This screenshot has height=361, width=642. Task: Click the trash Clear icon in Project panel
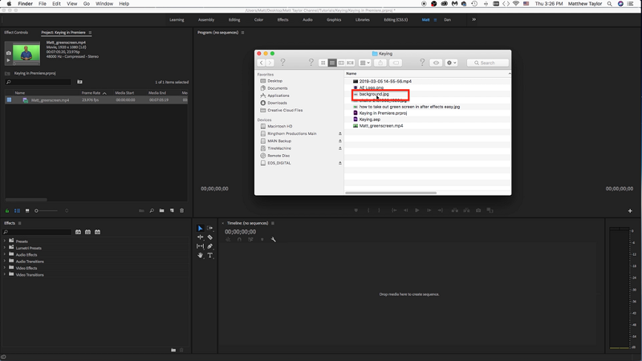click(182, 210)
